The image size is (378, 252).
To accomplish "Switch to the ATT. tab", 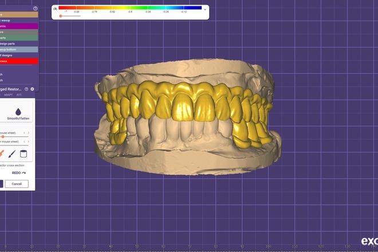I will tap(19, 94).
